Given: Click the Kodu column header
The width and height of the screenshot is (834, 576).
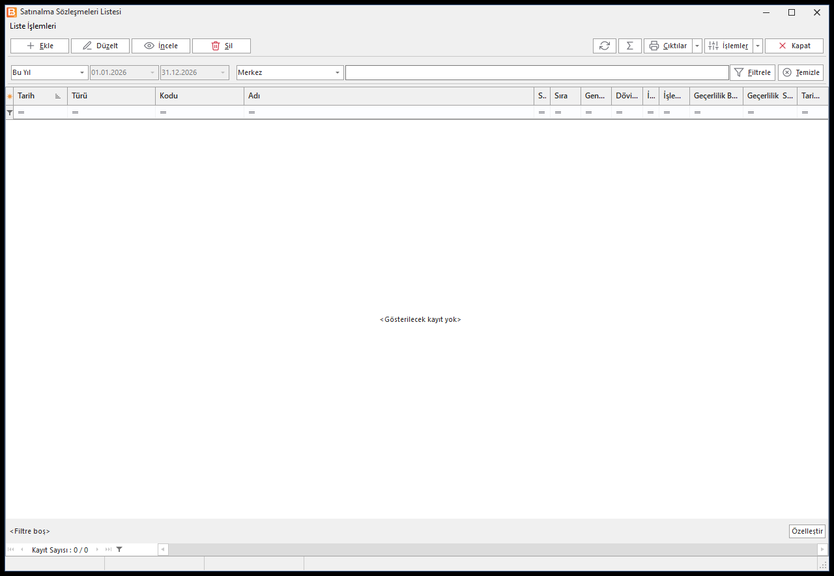Looking at the screenshot, I should tap(200, 96).
